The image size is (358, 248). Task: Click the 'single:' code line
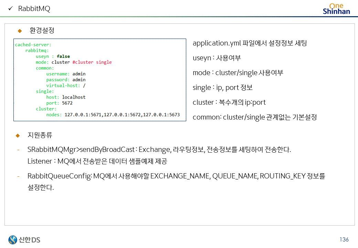(x=45, y=91)
